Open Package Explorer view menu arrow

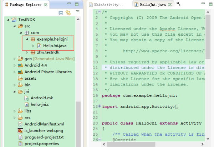(78, 11)
